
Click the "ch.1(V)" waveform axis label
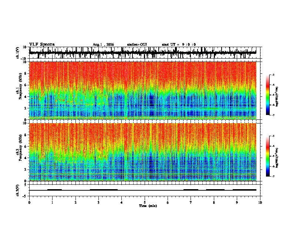(x=18, y=53)
